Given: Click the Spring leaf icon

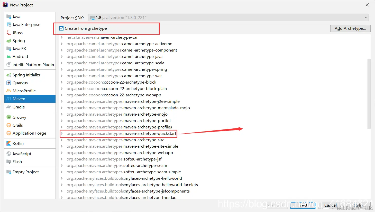Looking at the screenshot, I should tap(9, 41).
